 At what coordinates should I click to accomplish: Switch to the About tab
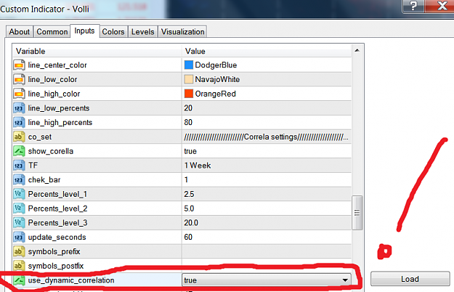coord(20,31)
